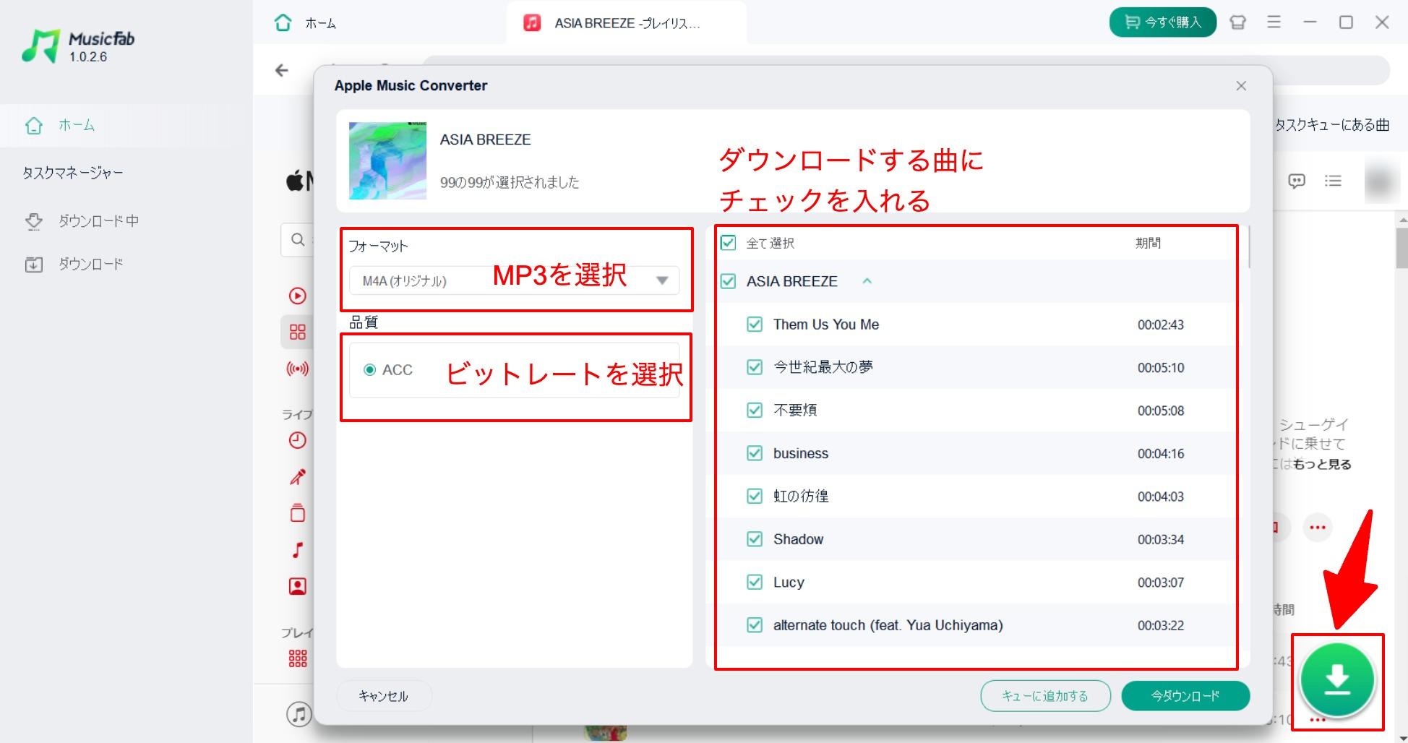Uncheck the 今世紀最大の夢 track
1408x743 pixels.
(x=755, y=367)
